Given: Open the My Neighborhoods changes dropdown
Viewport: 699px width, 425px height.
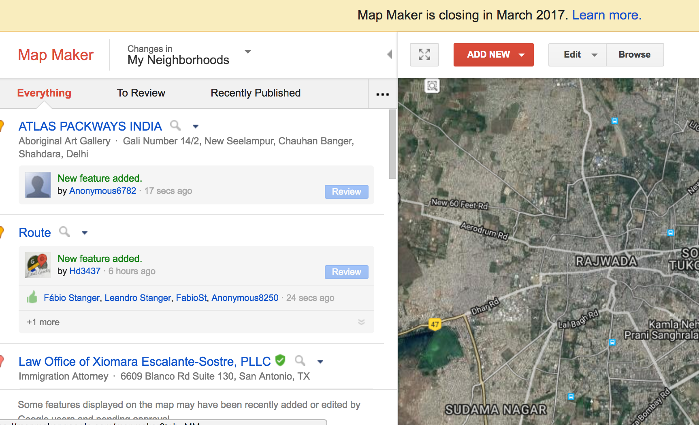Looking at the screenshot, I should pyautogui.click(x=248, y=52).
